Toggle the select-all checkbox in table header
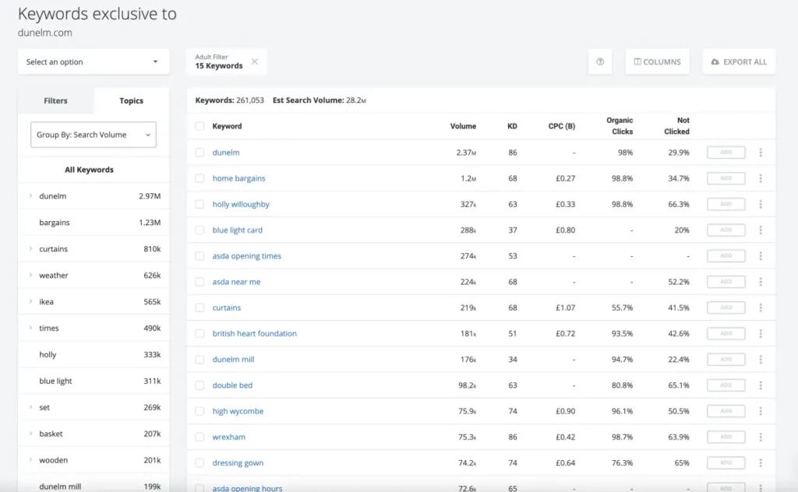Image resolution: width=798 pixels, height=492 pixels. 199,126
